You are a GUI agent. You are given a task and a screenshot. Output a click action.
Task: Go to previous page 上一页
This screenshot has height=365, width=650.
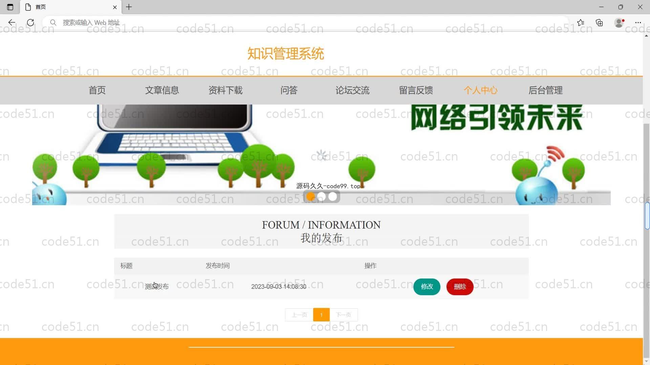(x=299, y=315)
